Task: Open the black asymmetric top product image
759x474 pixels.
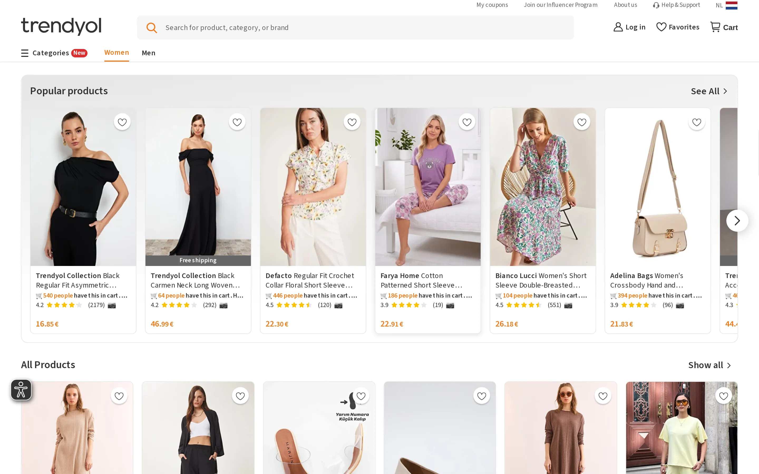Action: point(83,187)
